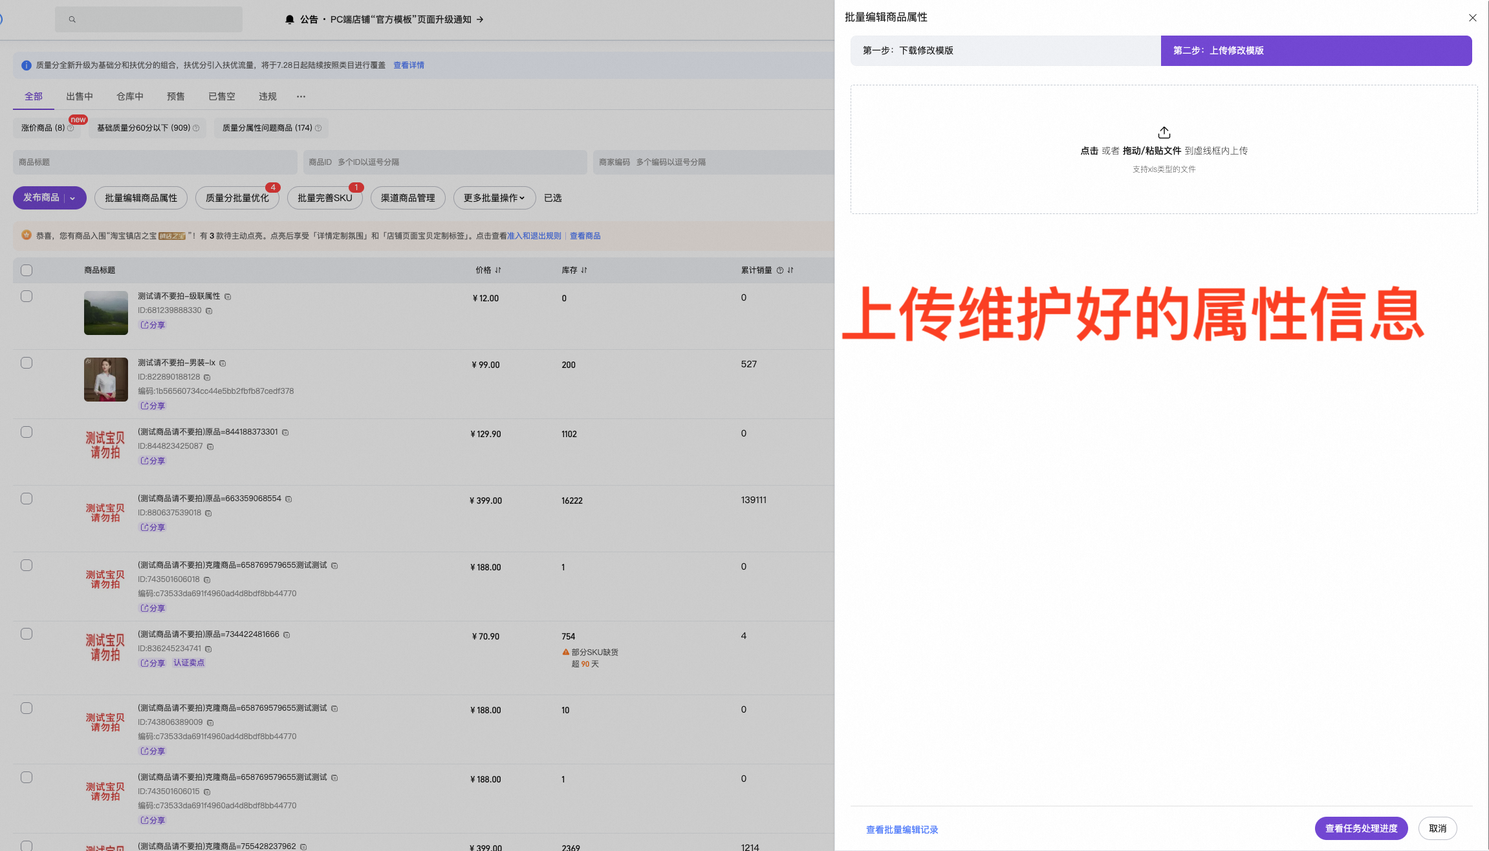Copy ID 743501606018 icon

click(x=207, y=580)
